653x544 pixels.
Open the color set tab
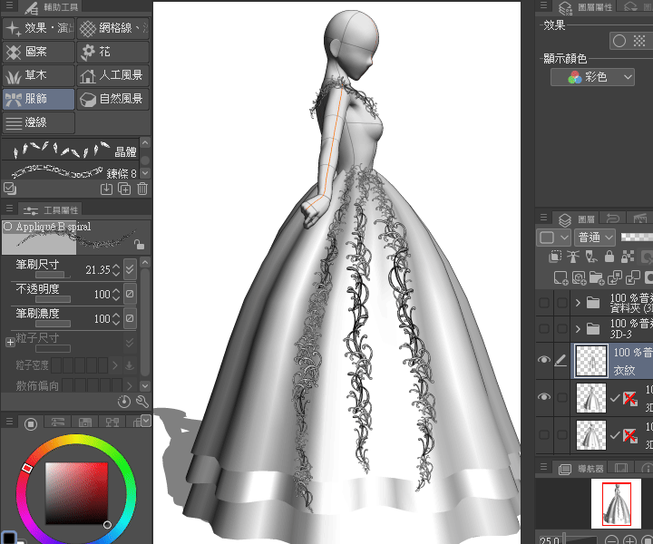[85, 423]
